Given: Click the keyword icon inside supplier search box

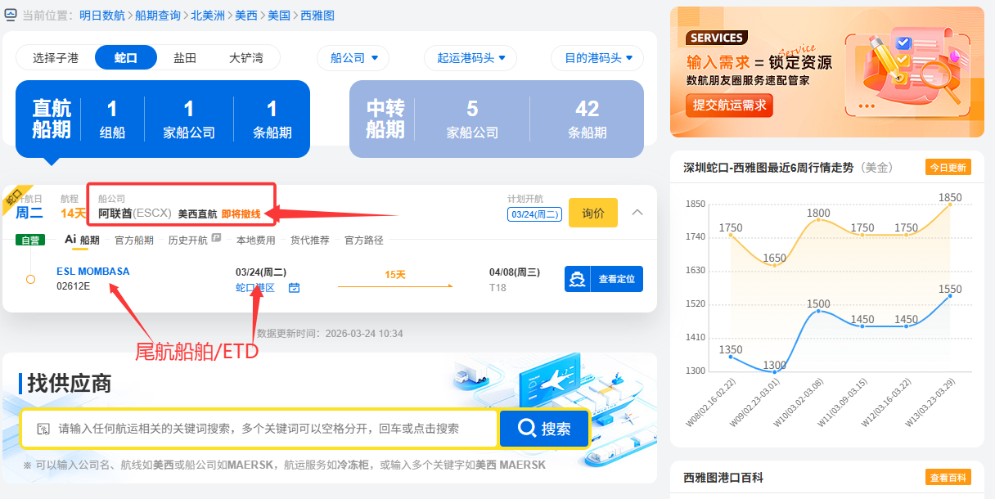Looking at the screenshot, I should tap(43, 429).
